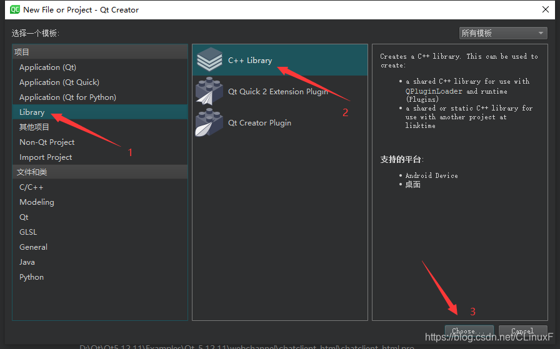
Task: Click the Choose... button
Action: pos(469,331)
